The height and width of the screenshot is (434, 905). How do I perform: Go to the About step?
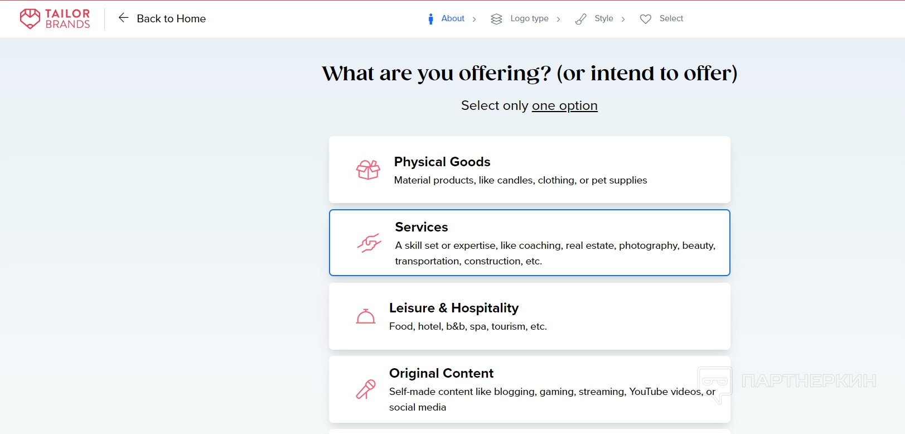(453, 18)
